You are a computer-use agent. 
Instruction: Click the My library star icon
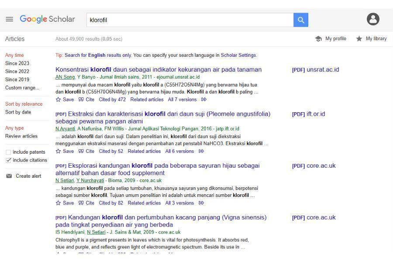(359, 38)
